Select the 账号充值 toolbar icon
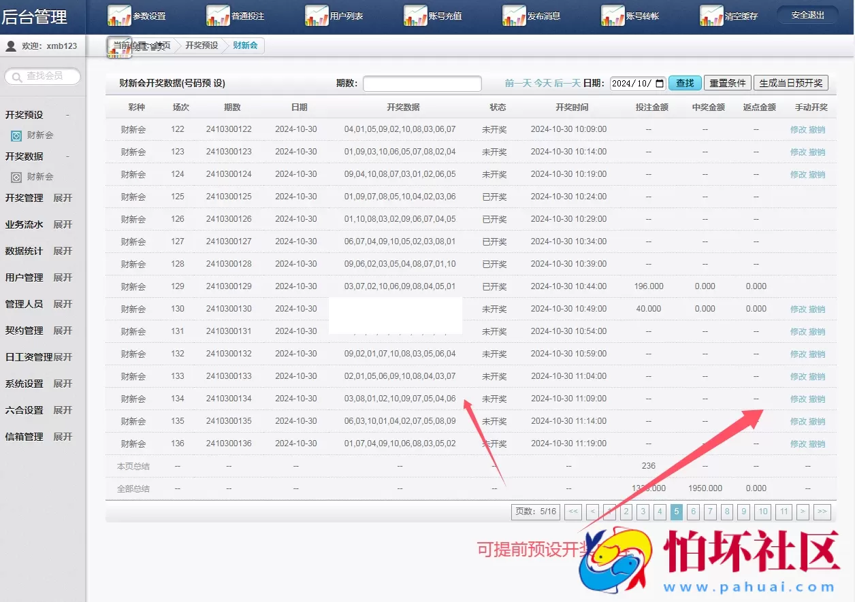Screen dimensions: 855x602 (415, 14)
